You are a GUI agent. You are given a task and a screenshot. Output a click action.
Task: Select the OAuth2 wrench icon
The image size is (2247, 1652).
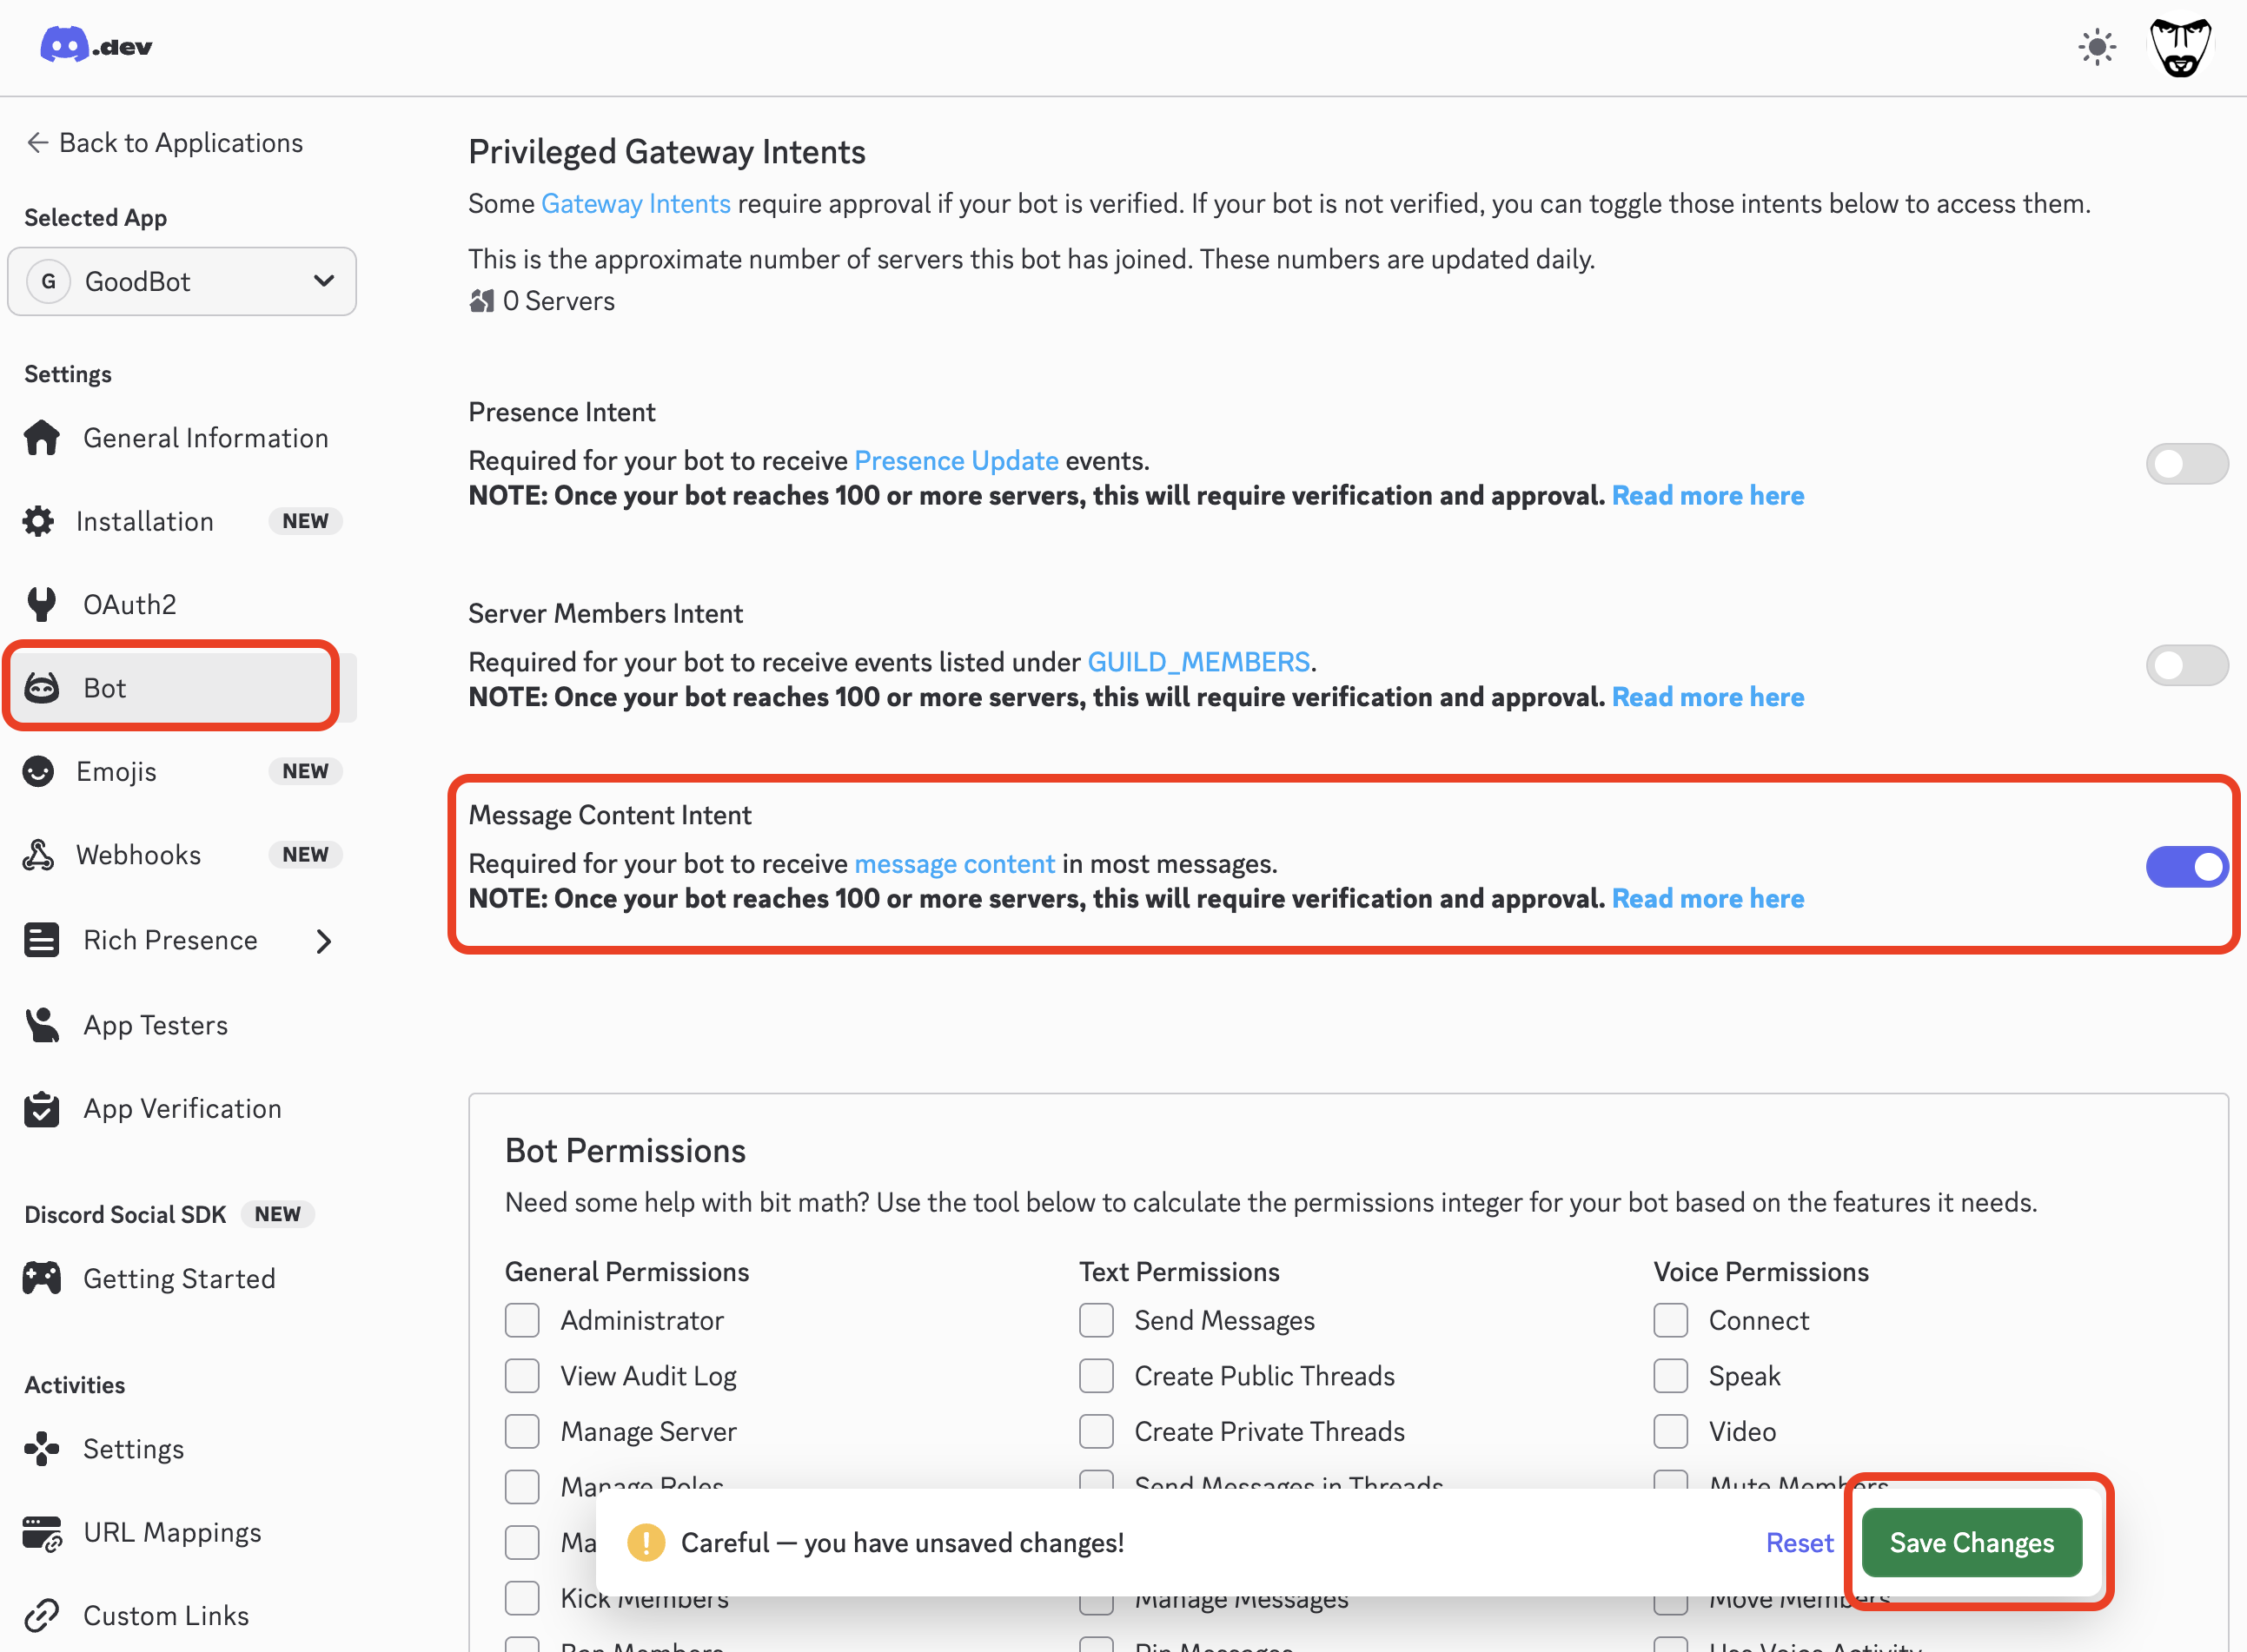tap(41, 604)
